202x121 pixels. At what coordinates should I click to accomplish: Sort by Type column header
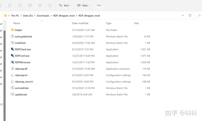(x=109, y=23)
